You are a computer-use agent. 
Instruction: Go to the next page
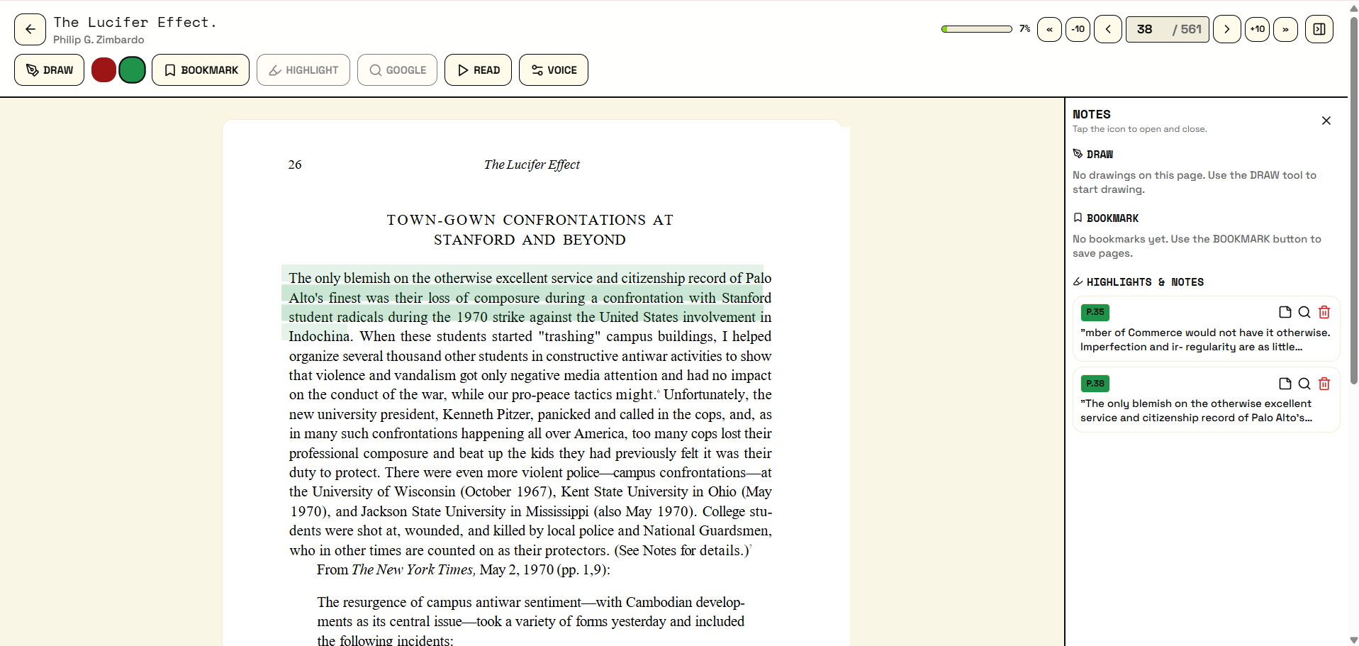[x=1227, y=29]
